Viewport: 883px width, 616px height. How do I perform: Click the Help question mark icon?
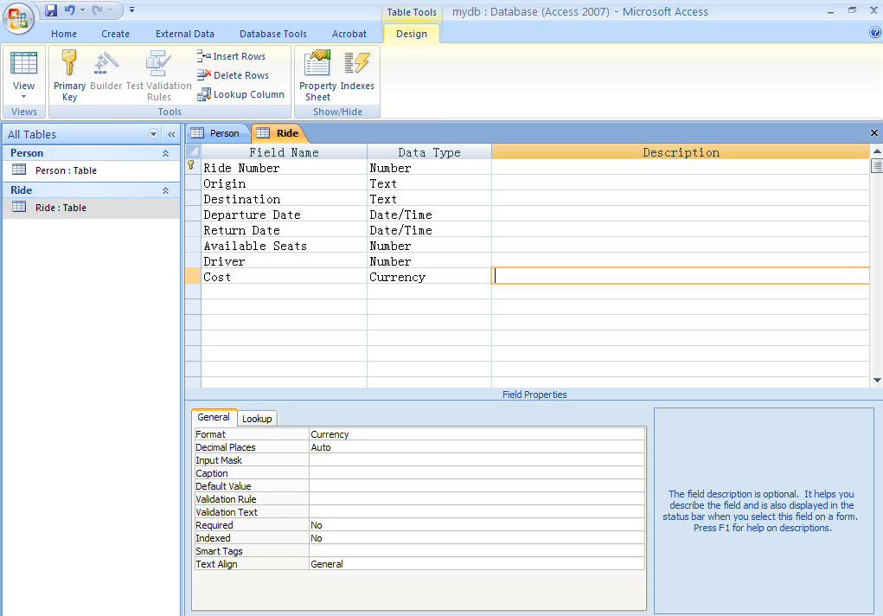(874, 33)
